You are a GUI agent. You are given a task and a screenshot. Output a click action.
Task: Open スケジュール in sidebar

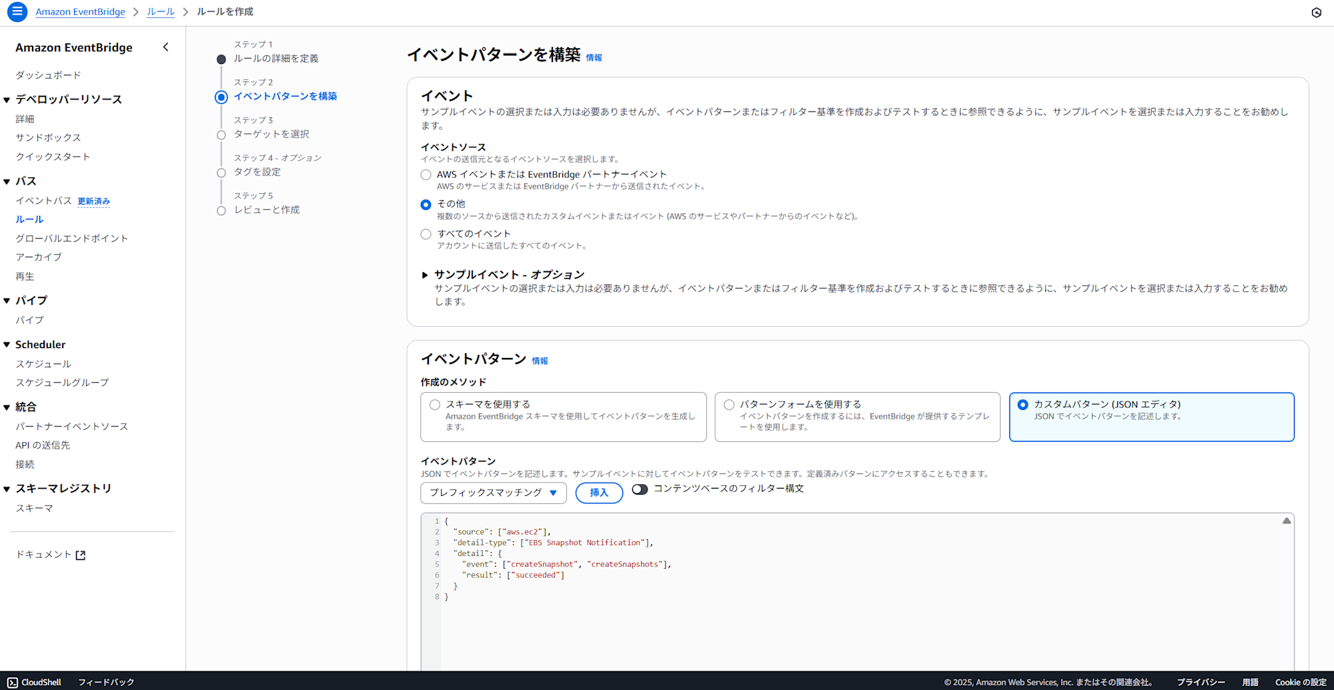point(43,364)
